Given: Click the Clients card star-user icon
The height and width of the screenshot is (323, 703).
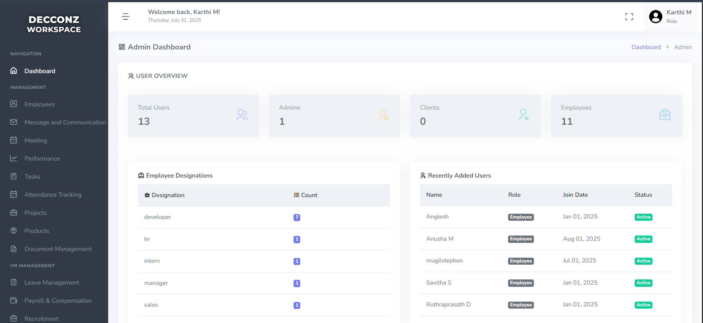Looking at the screenshot, I should click(524, 115).
